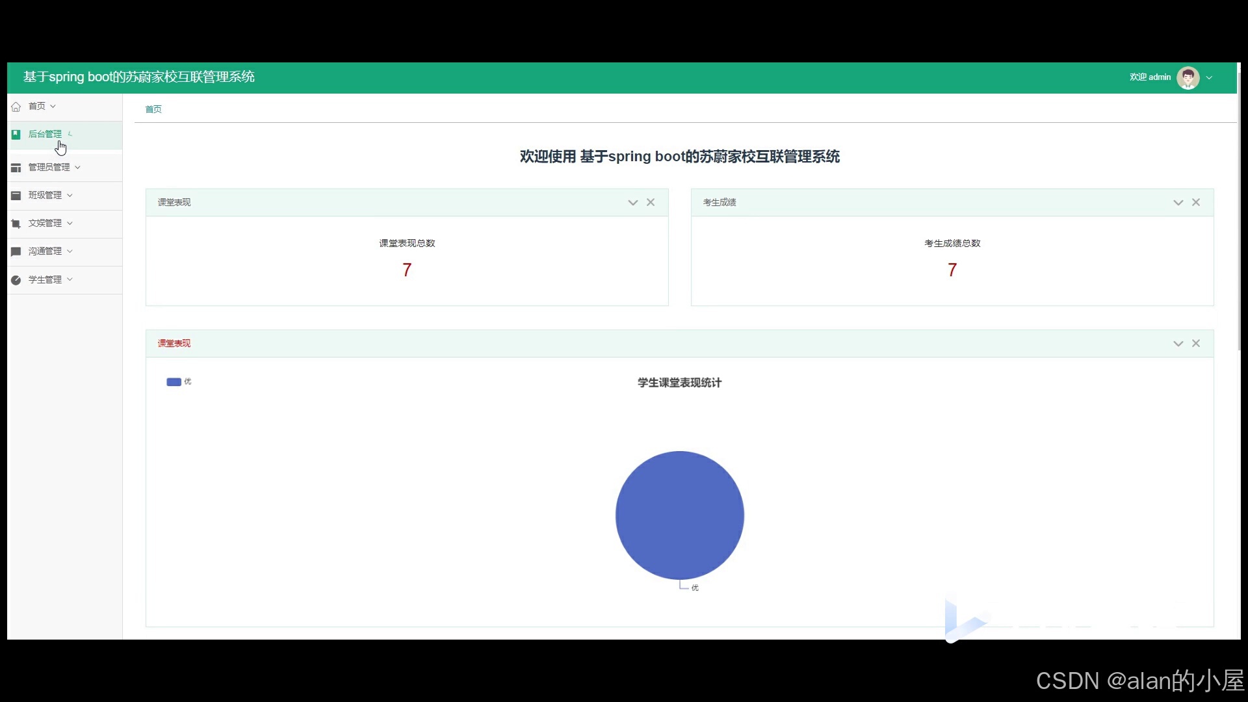This screenshot has width=1248, height=702.
Task: Collapse the 考生成绩 card
Action: tap(1178, 203)
